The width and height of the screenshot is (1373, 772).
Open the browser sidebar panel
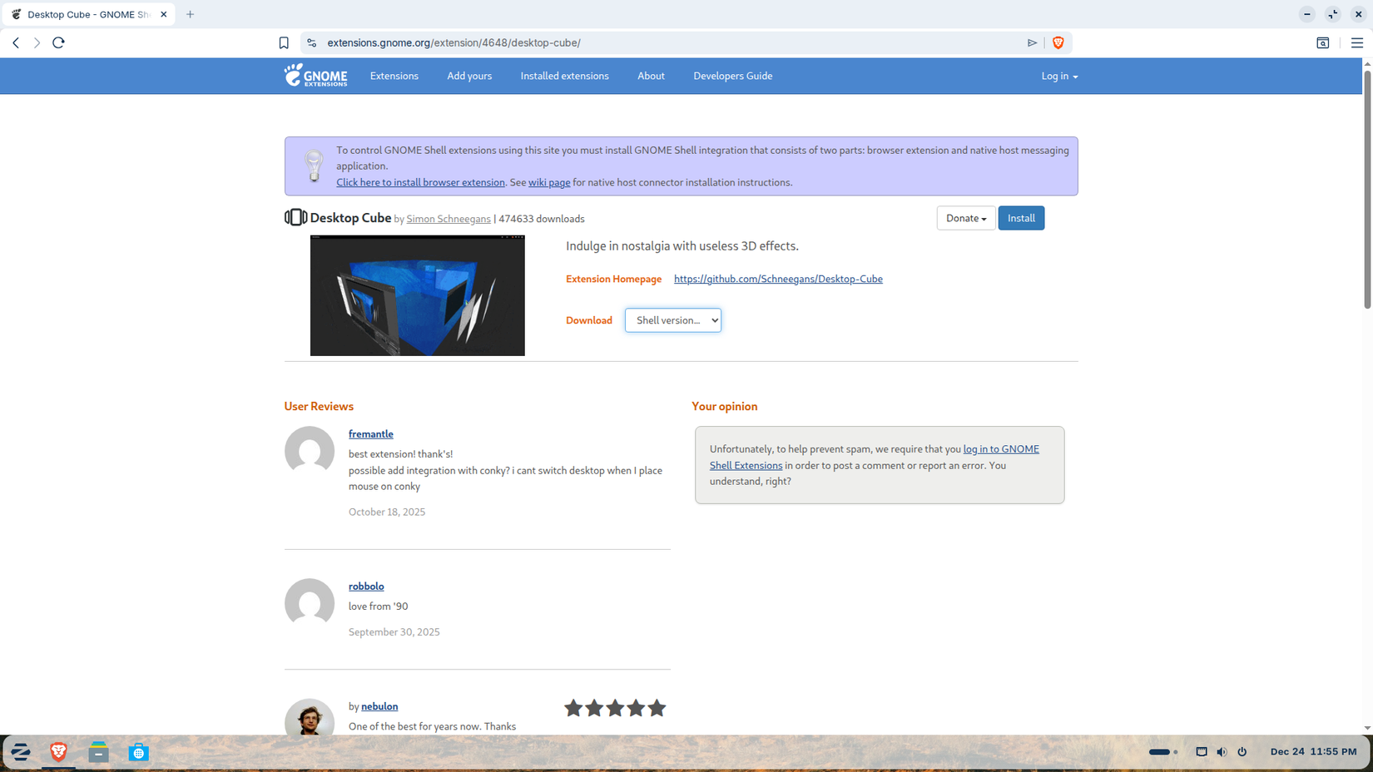[x=1323, y=42]
